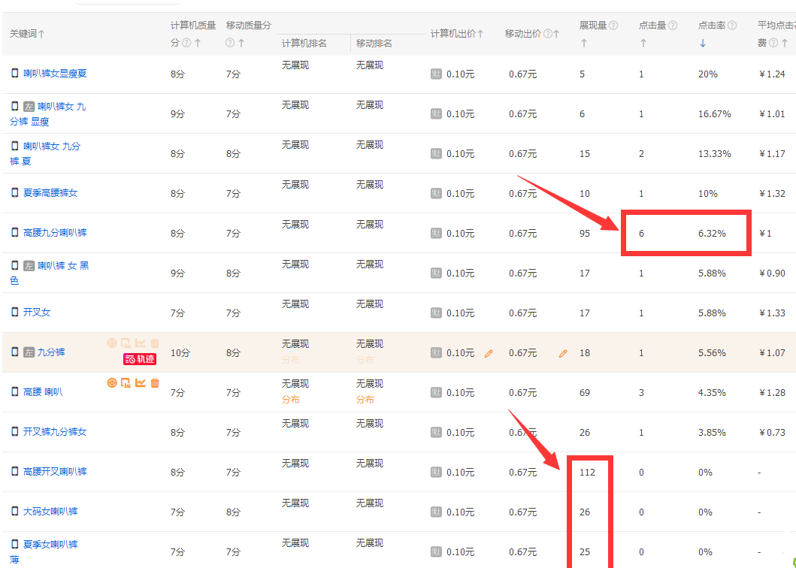
Task: Click help icon beside 点击率 header
Action: click(x=732, y=26)
